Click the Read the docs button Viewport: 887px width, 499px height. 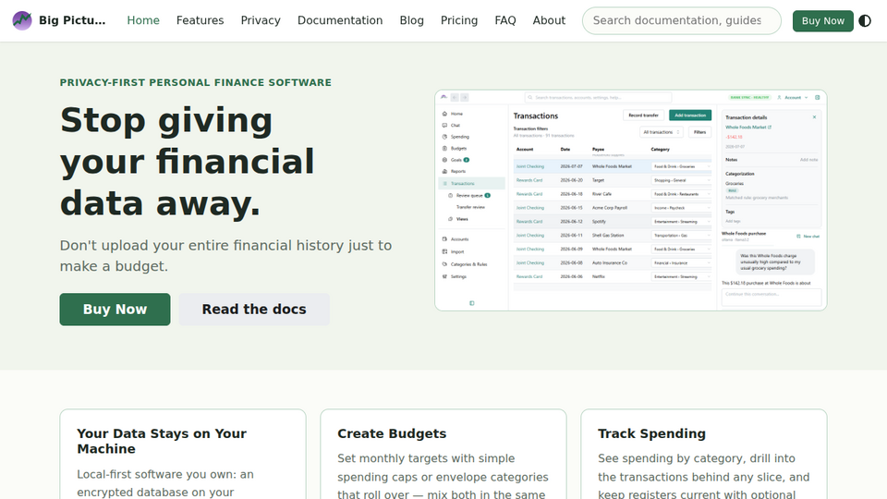coord(254,310)
